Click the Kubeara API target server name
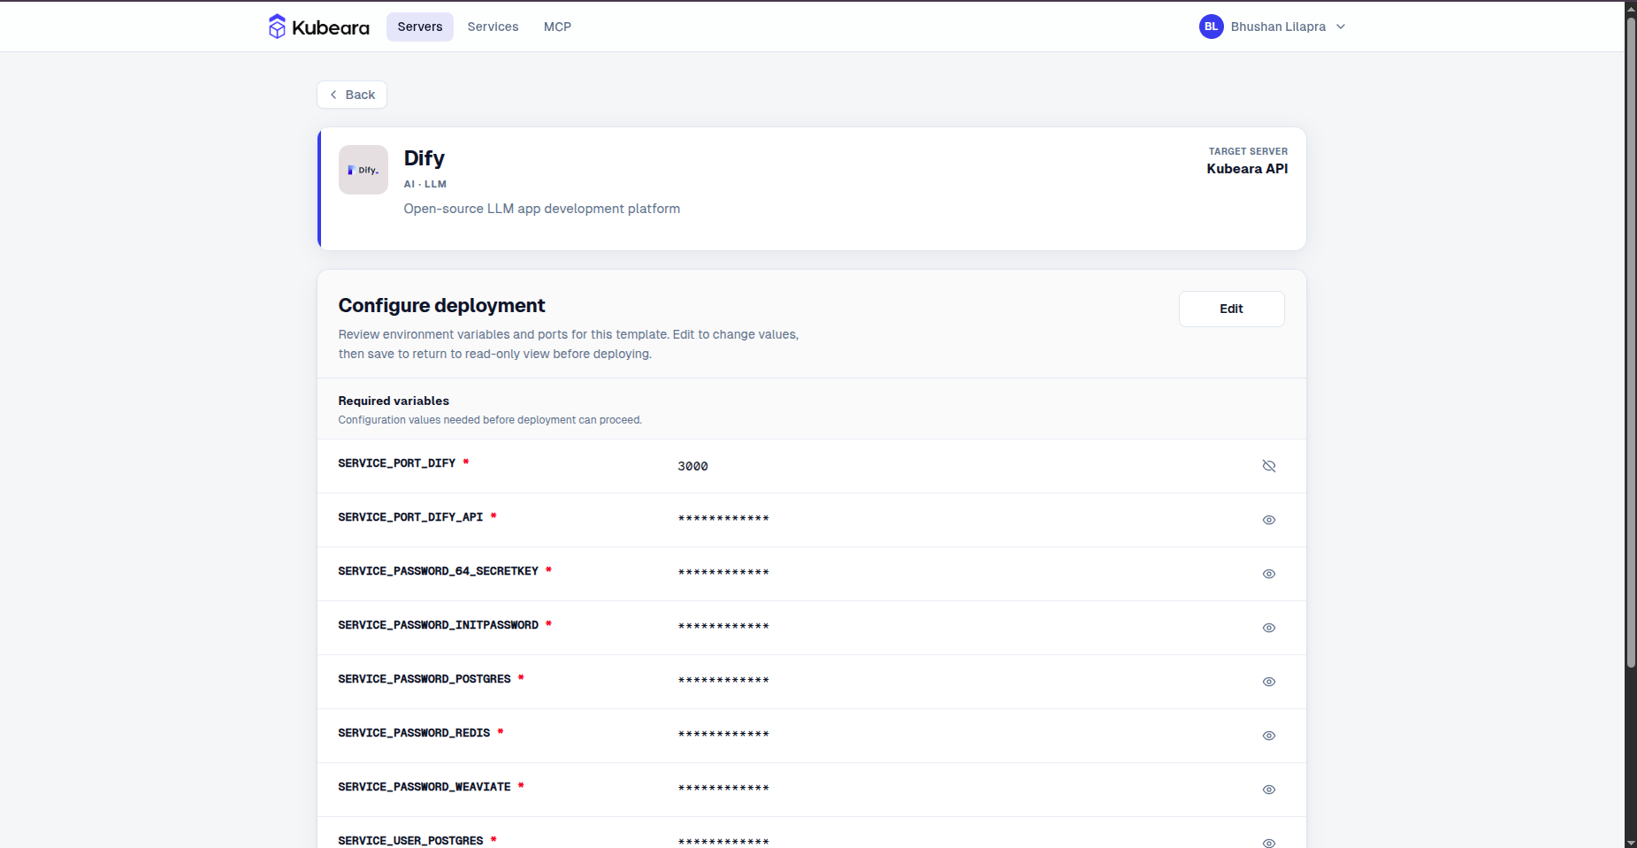This screenshot has width=1637, height=848. [1247, 169]
